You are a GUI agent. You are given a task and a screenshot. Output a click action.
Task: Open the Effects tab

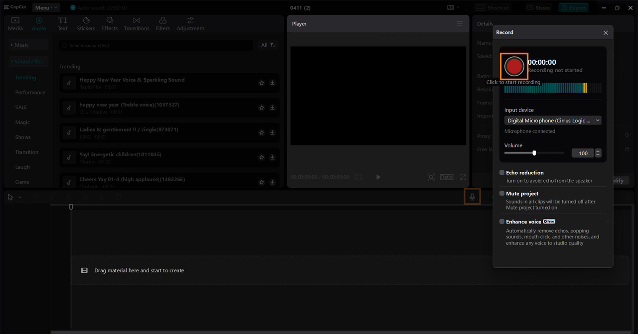[x=110, y=24]
